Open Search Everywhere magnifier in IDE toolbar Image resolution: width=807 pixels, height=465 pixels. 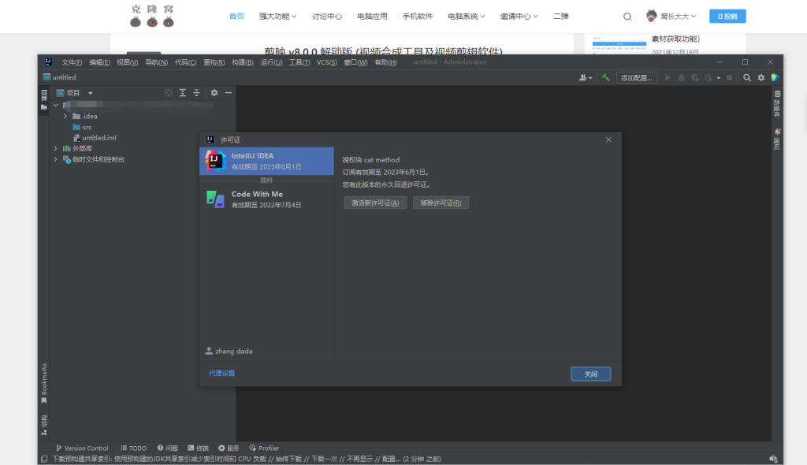(747, 78)
